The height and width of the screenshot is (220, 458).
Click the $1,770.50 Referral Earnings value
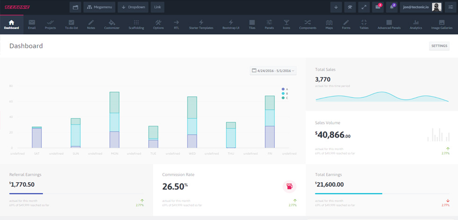pyautogui.click(x=22, y=185)
